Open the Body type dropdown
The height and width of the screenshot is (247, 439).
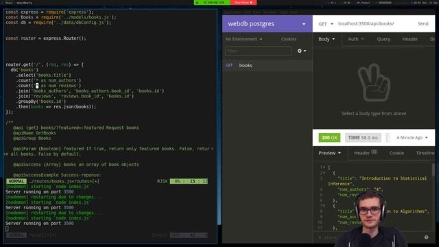point(327,39)
